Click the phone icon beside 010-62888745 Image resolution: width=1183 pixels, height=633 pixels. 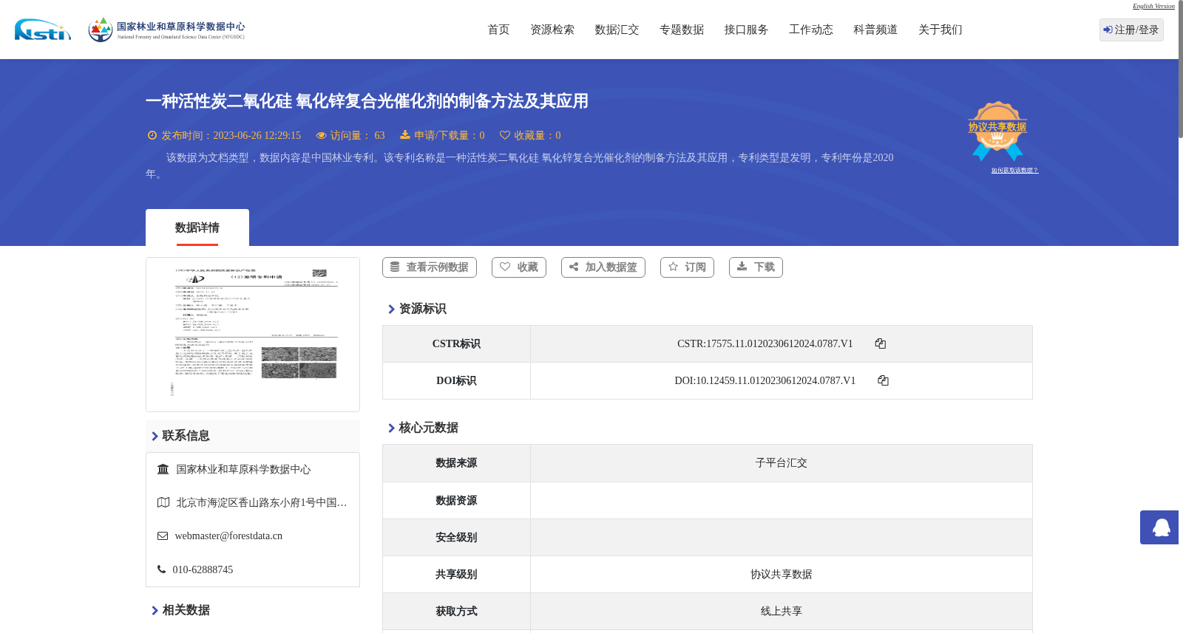tap(161, 569)
